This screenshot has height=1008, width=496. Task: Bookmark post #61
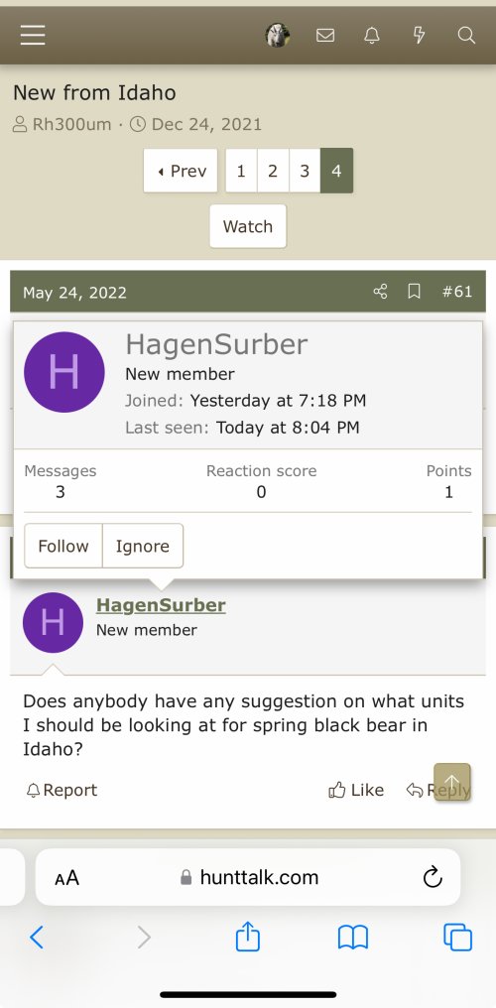(x=415, y=292)
